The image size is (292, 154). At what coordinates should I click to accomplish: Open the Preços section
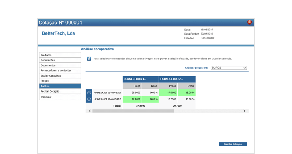pyautogui.click(x=60, y=81)
